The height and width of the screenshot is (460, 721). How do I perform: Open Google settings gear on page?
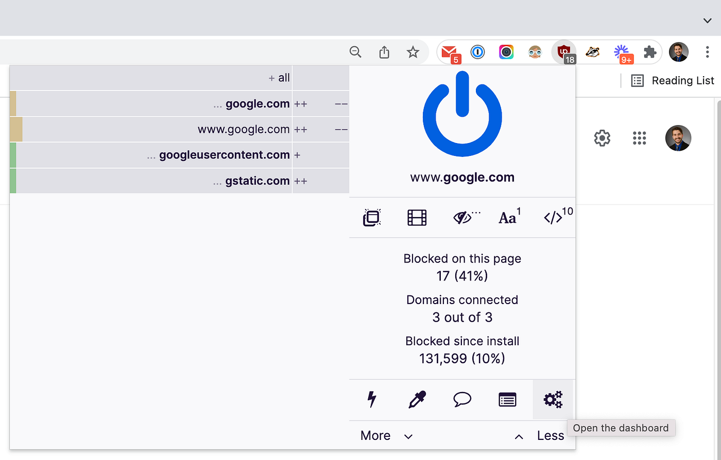(x=602, y=138)
